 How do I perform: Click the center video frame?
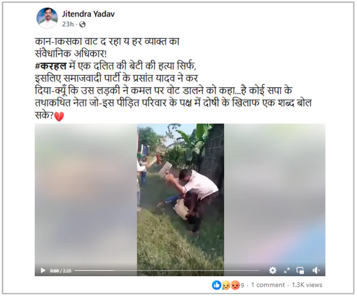coord(180,196)
